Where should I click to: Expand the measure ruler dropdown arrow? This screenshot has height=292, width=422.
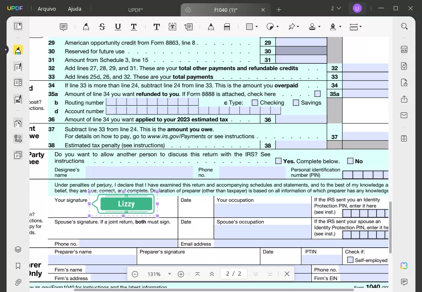(x=361, y=27)
